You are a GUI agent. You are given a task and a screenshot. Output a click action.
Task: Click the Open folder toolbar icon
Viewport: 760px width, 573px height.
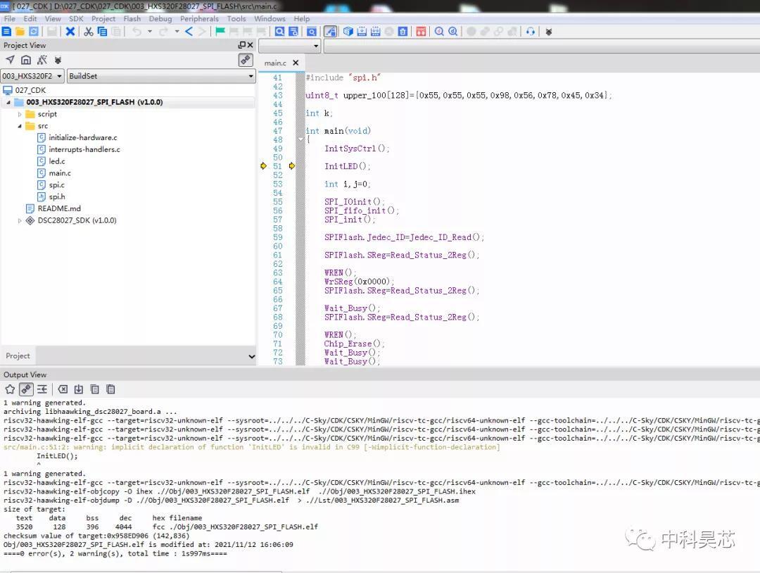point(20,32)
